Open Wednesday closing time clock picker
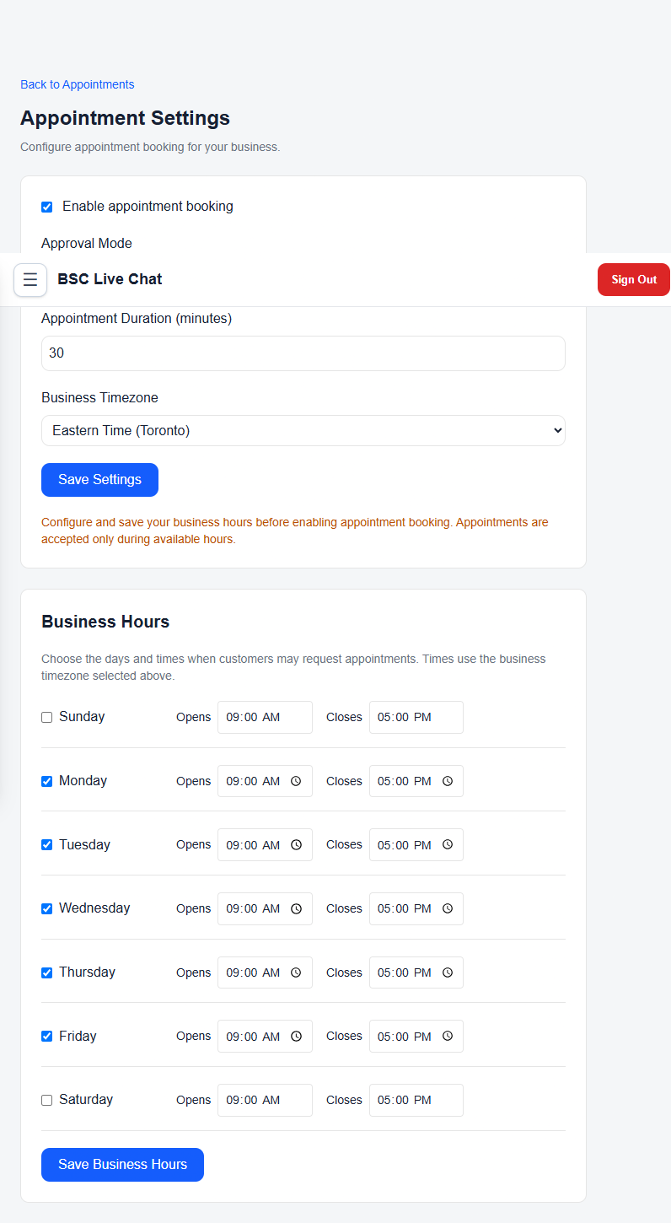 click(448, 909)
